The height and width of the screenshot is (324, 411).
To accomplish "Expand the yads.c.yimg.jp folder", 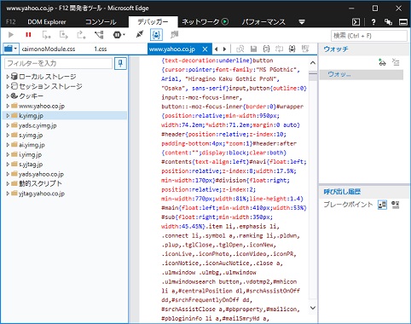I will click(x=8, y=125).
